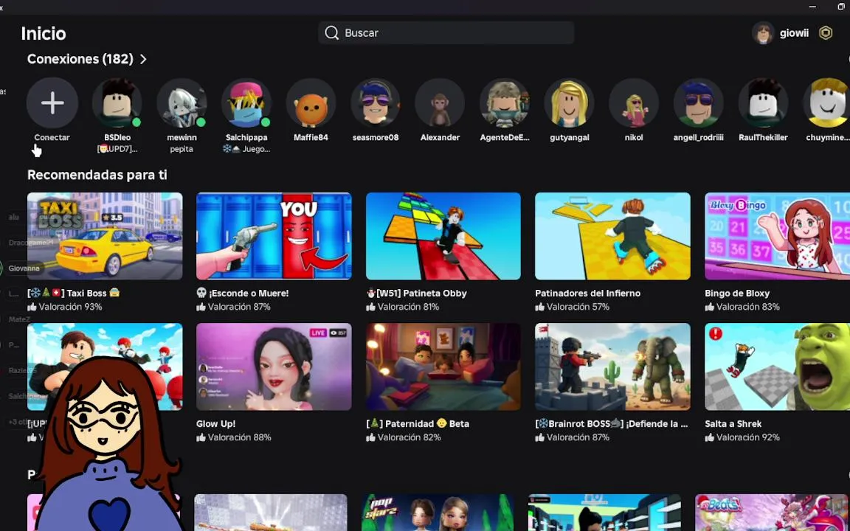Click [W51] Patineta Obby title
This screenshot has height=531, width=850.
(416, 293)
